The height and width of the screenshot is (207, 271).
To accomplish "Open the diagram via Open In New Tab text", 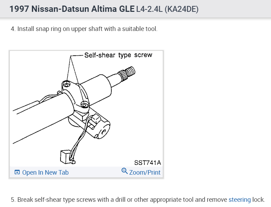I will click(x=45, y=173).
